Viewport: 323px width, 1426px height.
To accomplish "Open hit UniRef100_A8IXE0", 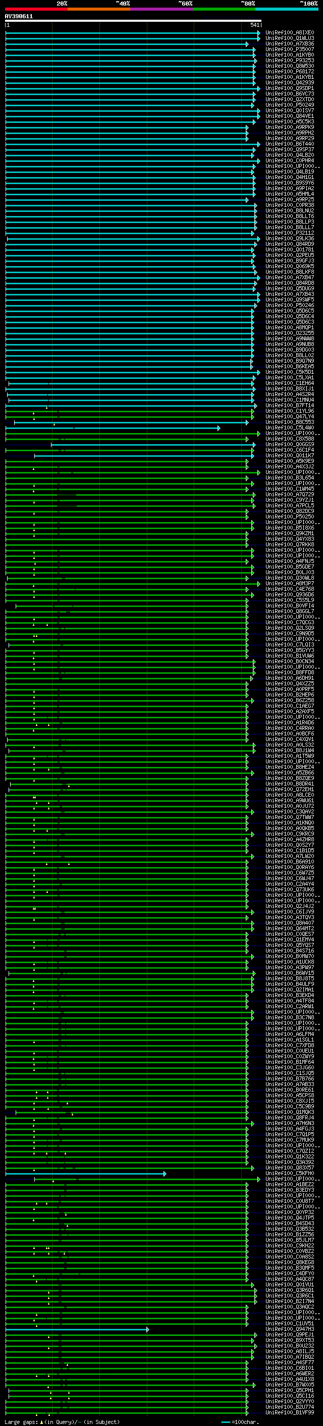I will [x=290, y=33].
